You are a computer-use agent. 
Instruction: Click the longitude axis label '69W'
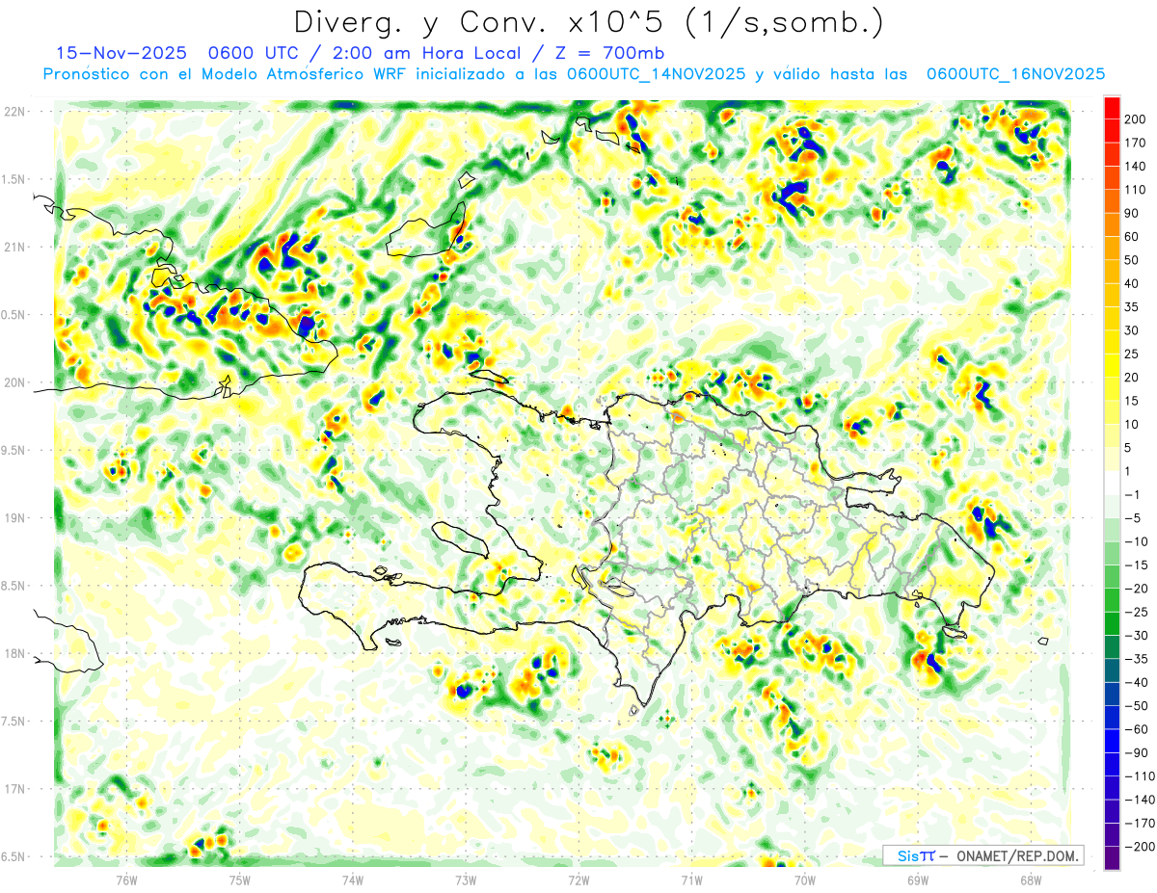point(918,880)
